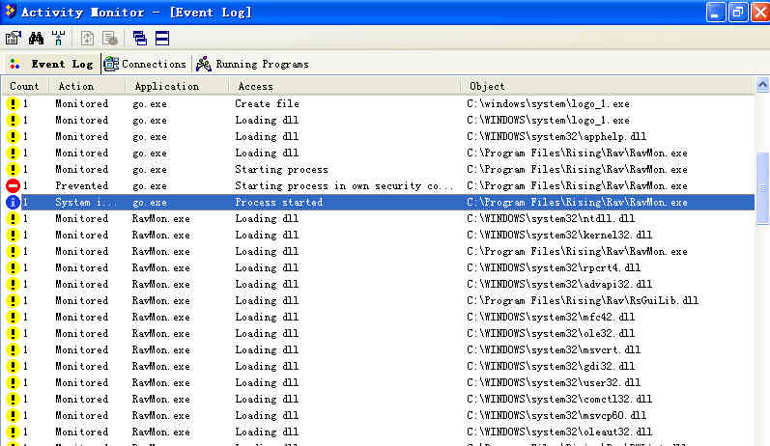Select the highlighted 'Process started' cell
This screenshot has width=770, height=446.
(279, 202)
